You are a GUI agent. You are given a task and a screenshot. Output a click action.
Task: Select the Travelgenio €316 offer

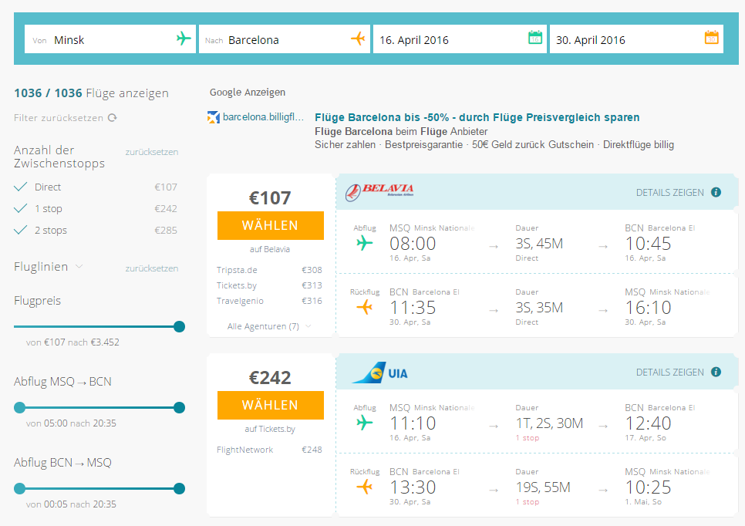pyautogui.click(x=269, y=301)
